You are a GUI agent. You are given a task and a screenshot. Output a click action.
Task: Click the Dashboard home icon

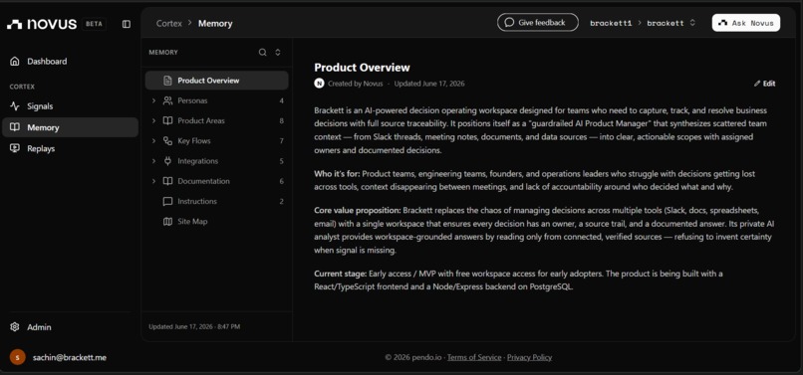15,62
